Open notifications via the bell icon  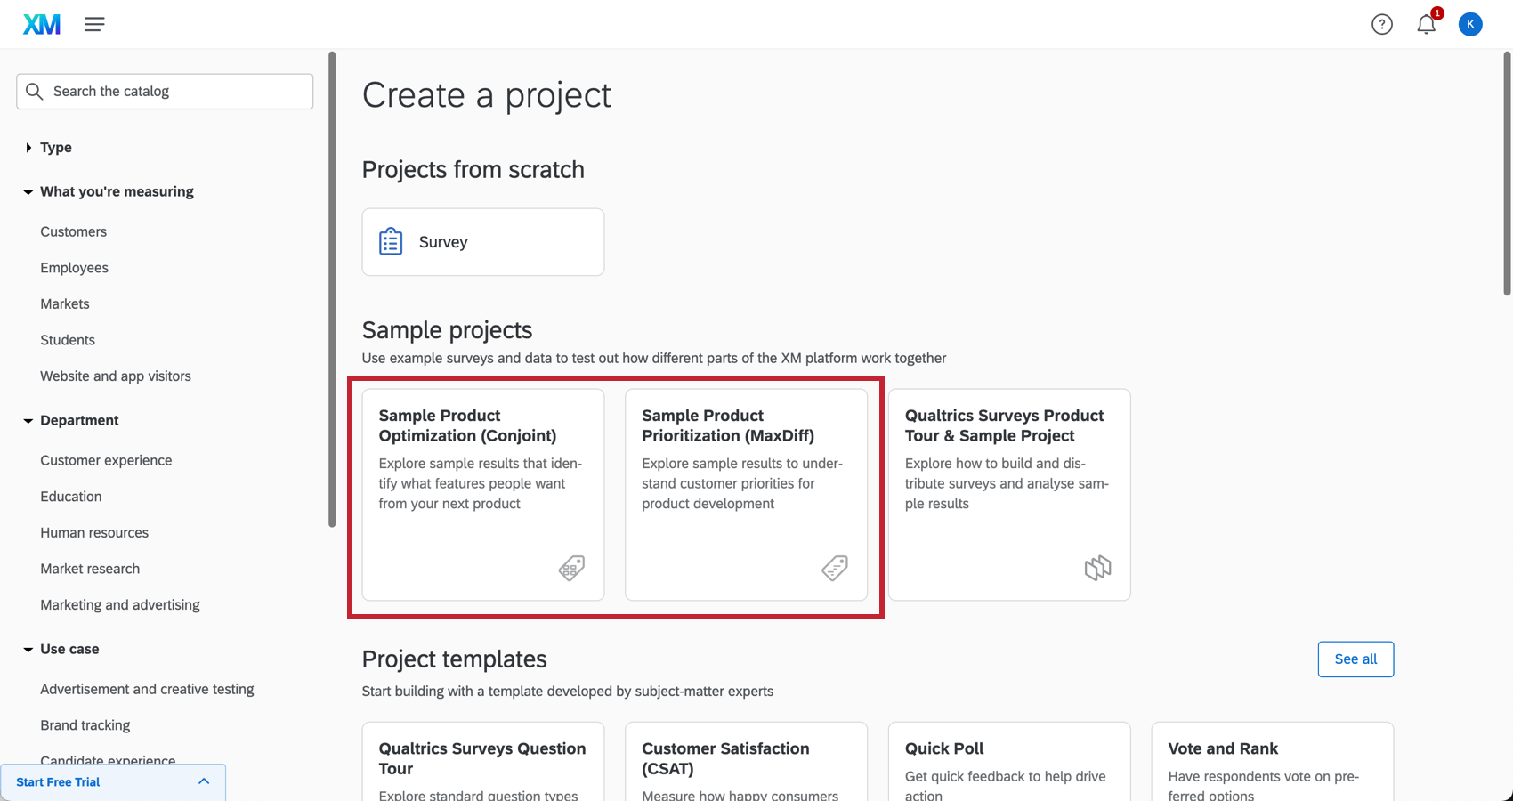tap(1426, 24)
